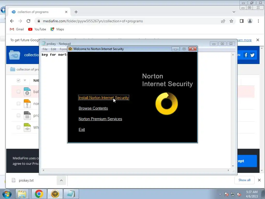
Task: Click Norton globe icon in taskbar
Action: point(55,194)
